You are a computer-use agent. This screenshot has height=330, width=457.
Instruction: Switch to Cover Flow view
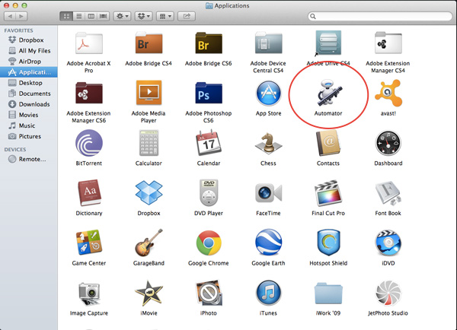pos(103,16)
